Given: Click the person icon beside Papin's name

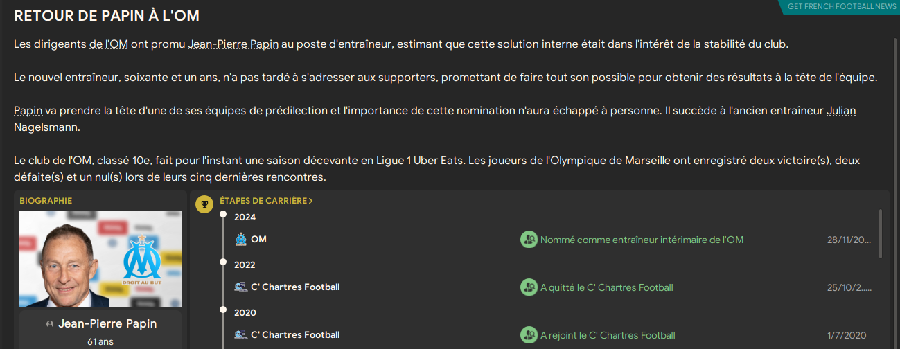Looking at the screenshot, I should pyautogui.click(x=49, y=324).
